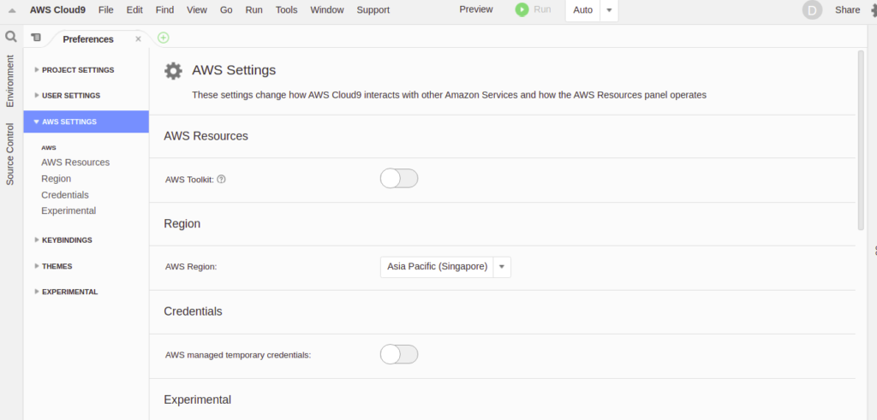Click the Share button

tap(847, 10)
